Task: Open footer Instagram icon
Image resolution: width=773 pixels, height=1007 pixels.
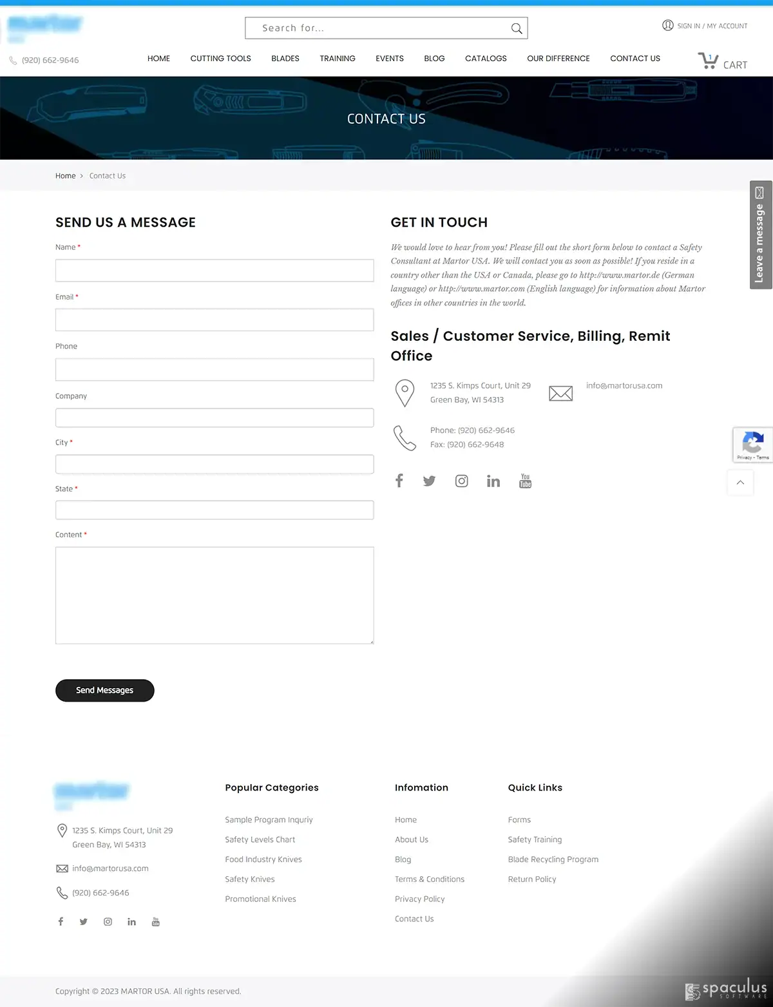Action: (108, 921)
